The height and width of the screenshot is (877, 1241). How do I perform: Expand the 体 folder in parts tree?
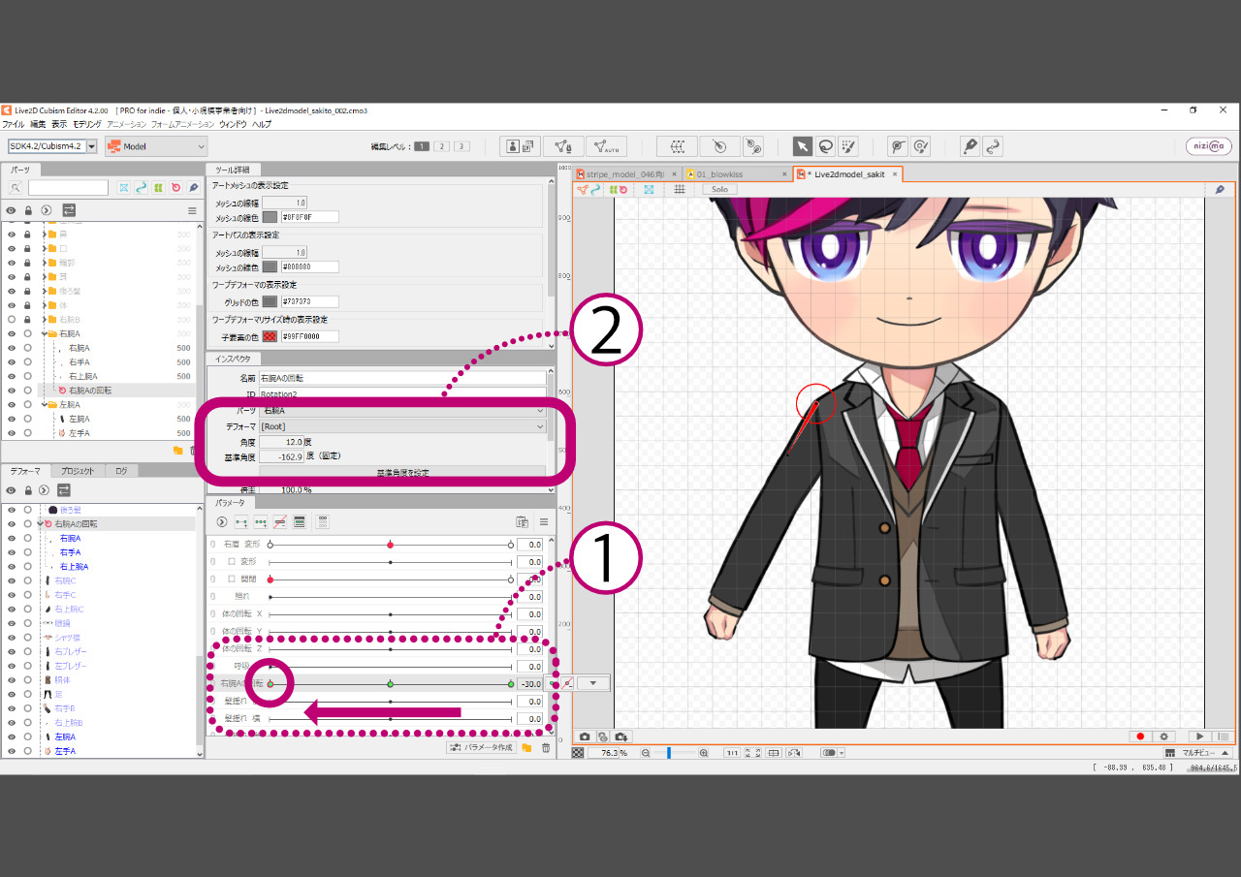43,305
